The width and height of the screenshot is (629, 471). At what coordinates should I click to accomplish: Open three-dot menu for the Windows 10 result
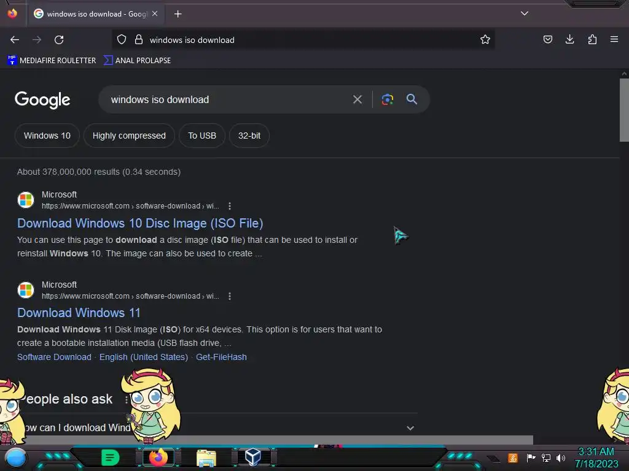click(x=230, y=206)
